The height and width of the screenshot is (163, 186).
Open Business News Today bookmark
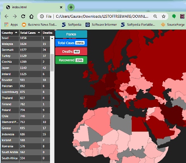[39, 25]
